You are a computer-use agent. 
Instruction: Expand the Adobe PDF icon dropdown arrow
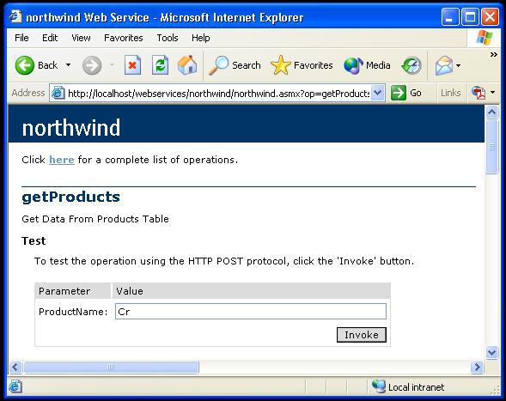pos(493,93)
